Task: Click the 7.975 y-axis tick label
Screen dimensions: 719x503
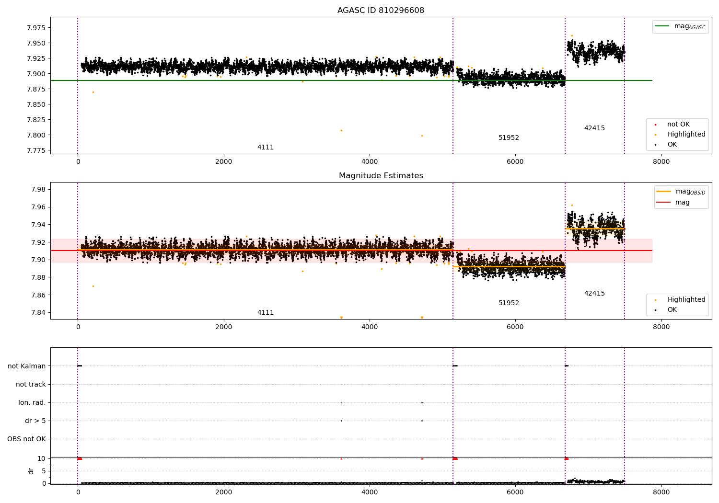Action: tap(36, 28)
